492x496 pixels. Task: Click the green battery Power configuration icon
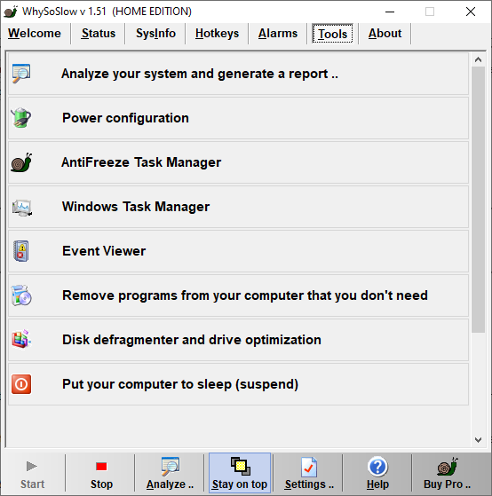click(21, 118)
